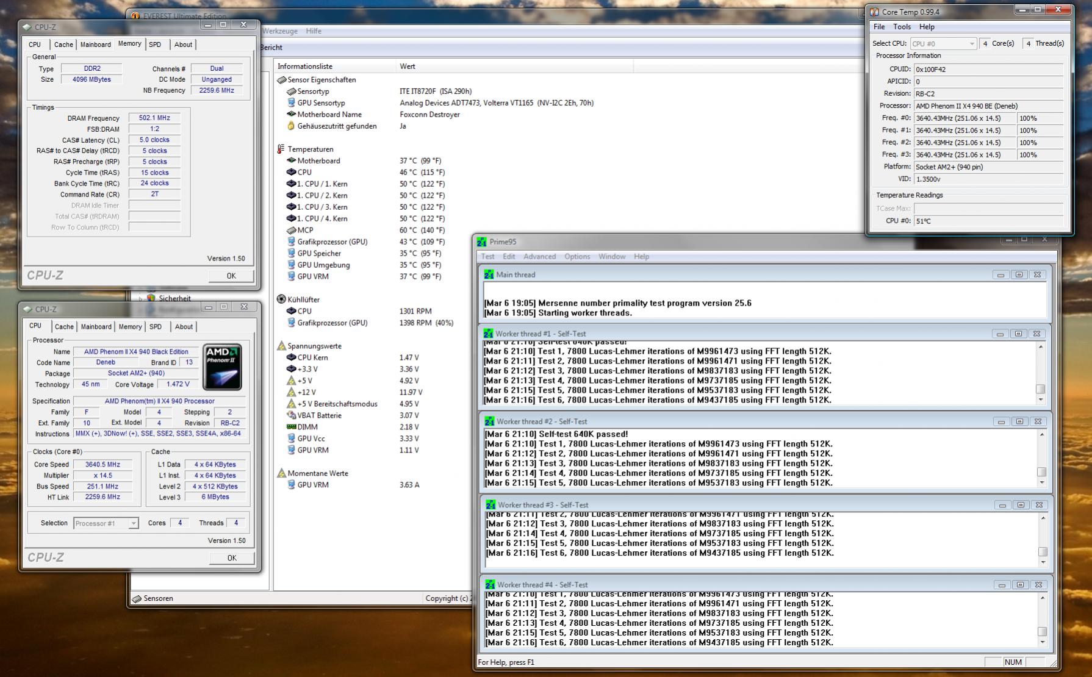
Task: Click Worker thread #2 scrollbar up arrow
Action: click(x=1041, y=434)
